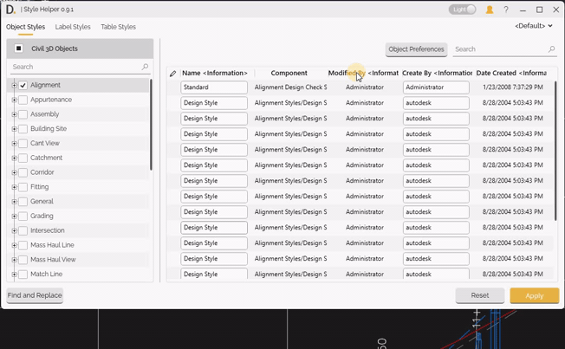The width and height of the screenshot is (565, 349).
Task: Expand the Alignment tree node
Action: click(14, 86)
